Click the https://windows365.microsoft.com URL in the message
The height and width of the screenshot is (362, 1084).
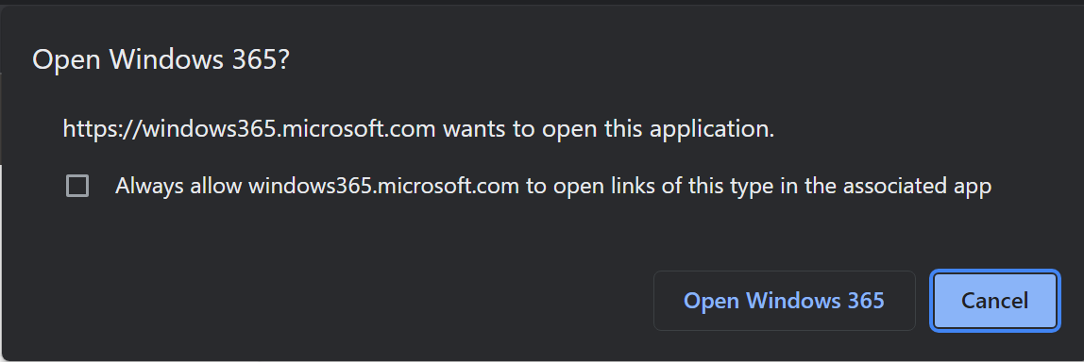pyautogui.click(x=249, y=129)
